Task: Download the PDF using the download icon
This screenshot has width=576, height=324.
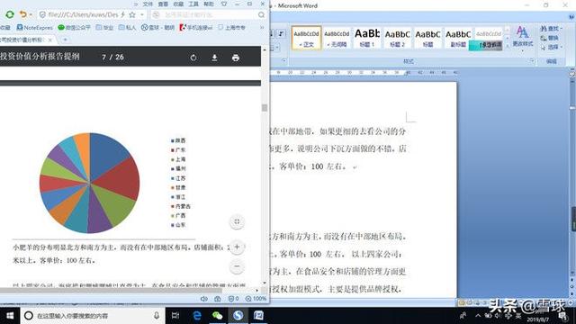Action: click(214, 58)
